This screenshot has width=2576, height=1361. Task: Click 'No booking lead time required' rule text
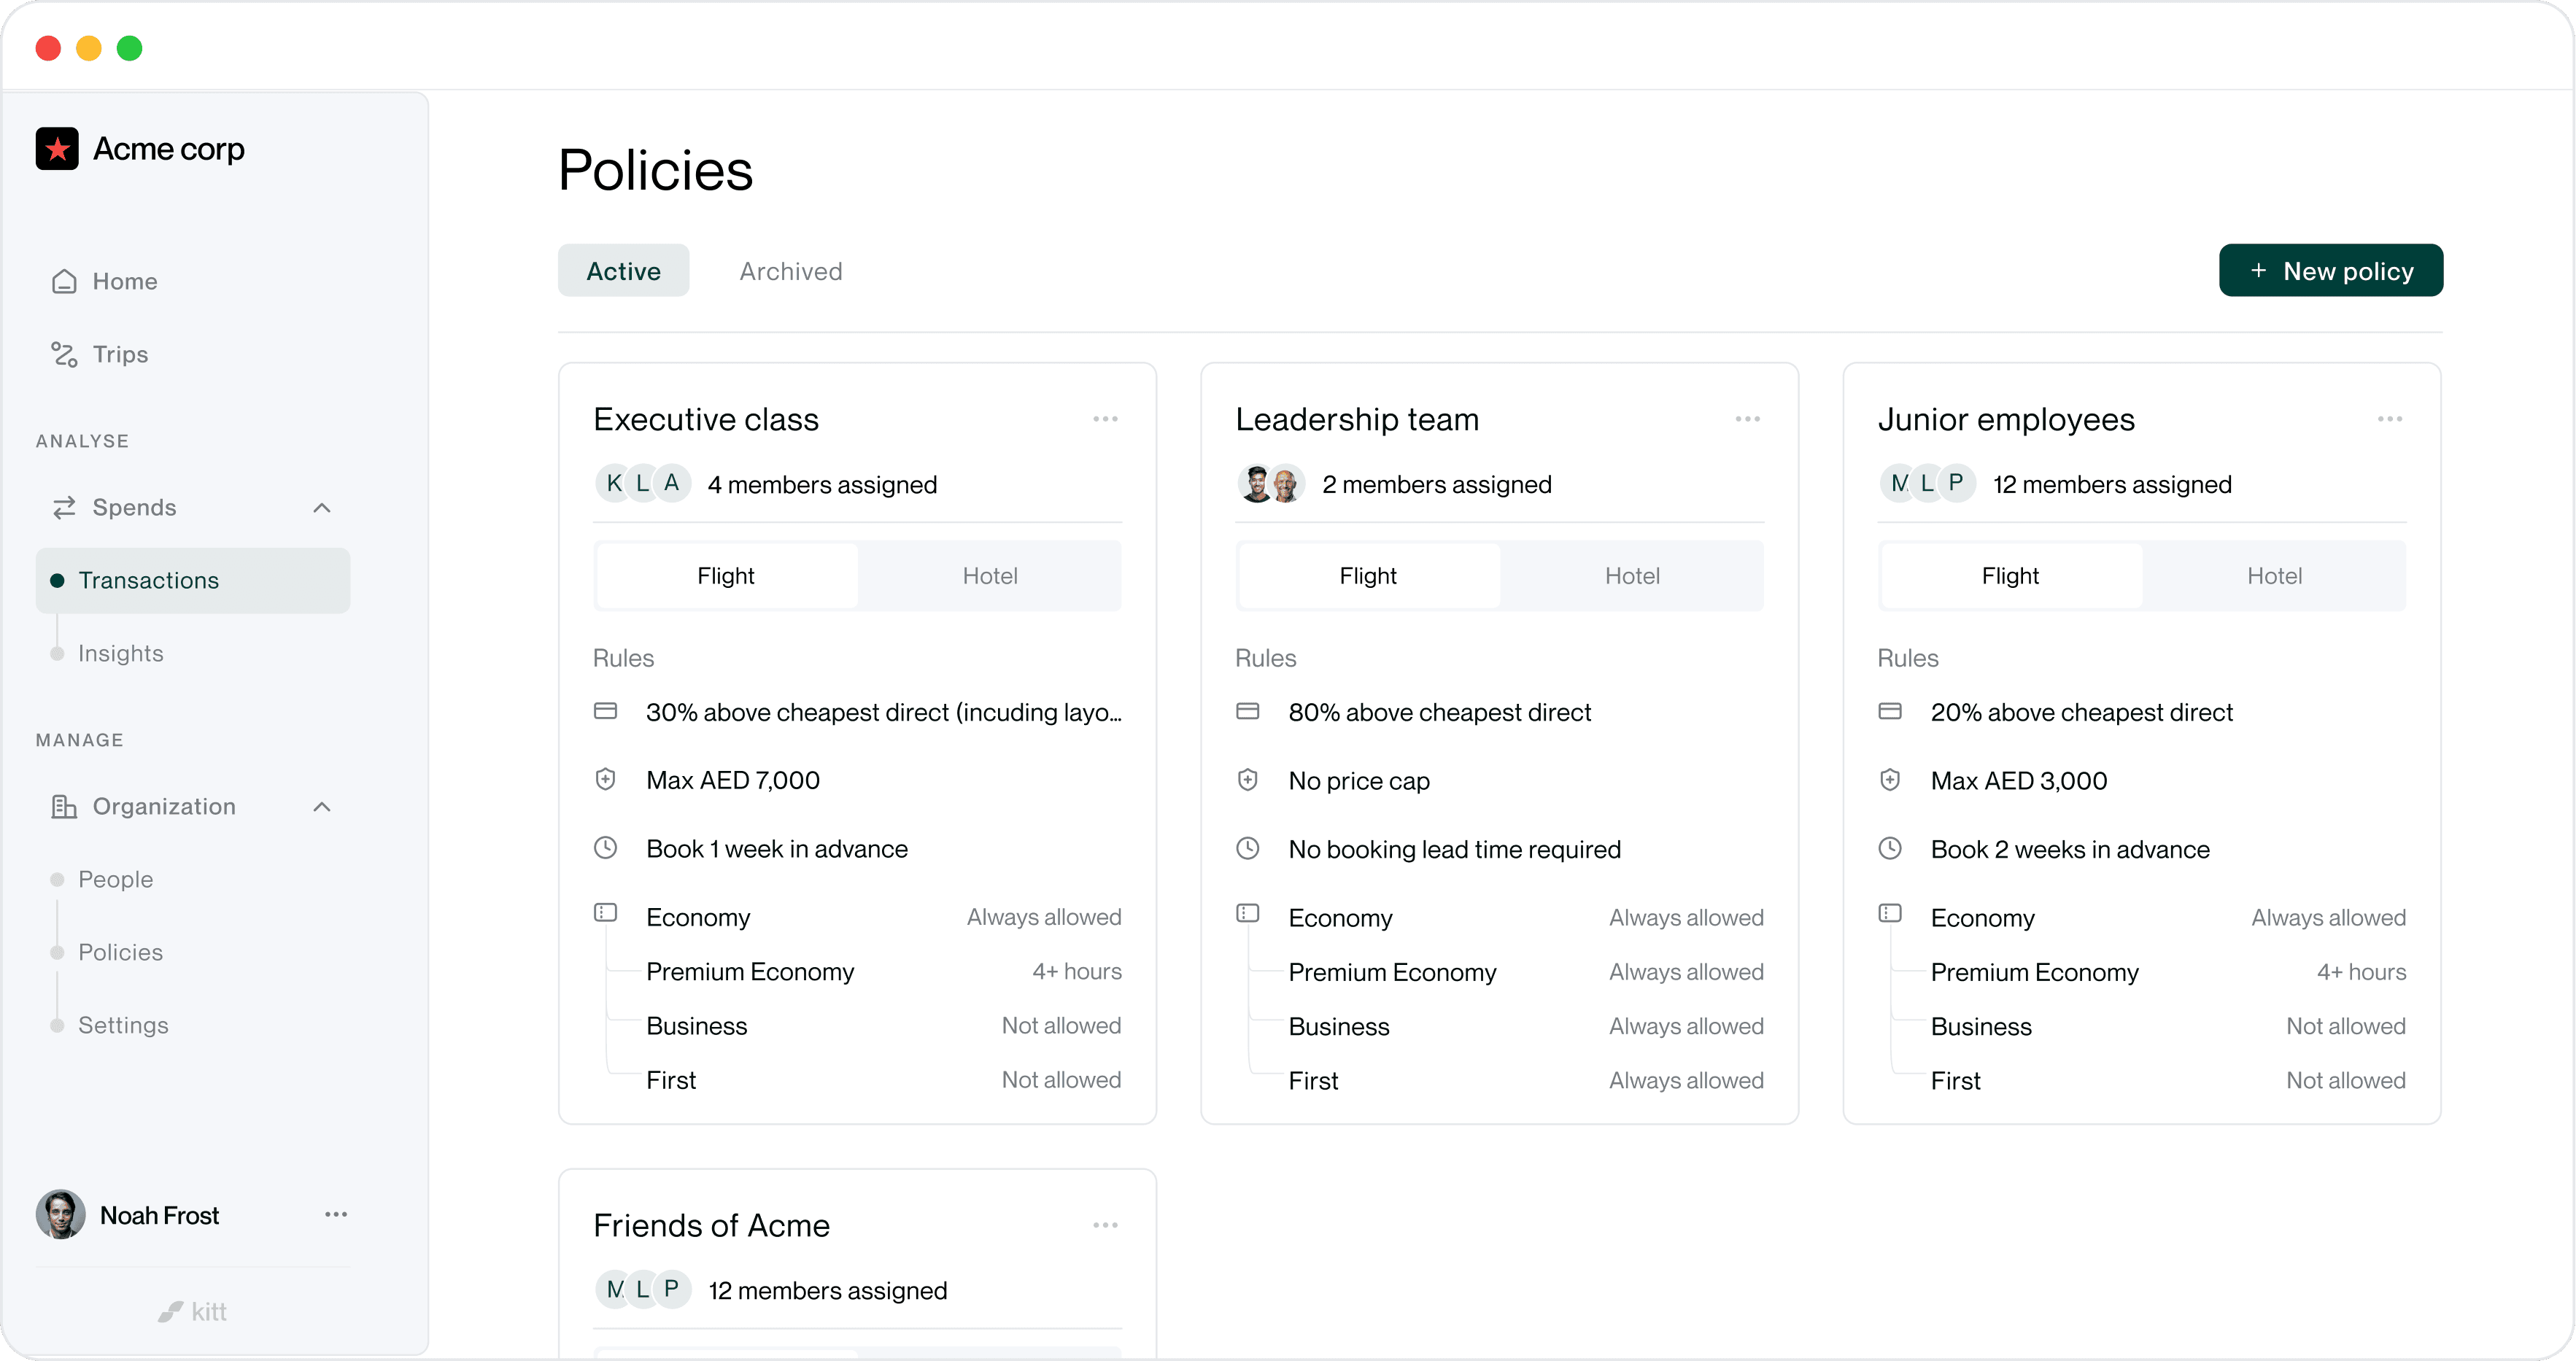point(1455,850)
